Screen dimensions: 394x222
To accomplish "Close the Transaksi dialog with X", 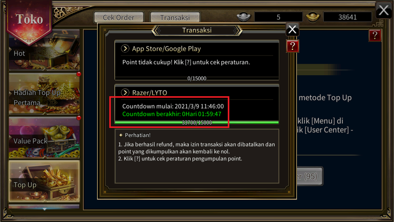I will [292, 30].
